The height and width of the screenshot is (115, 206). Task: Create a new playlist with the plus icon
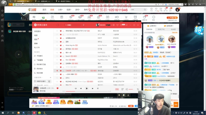(x=50, y=77)
